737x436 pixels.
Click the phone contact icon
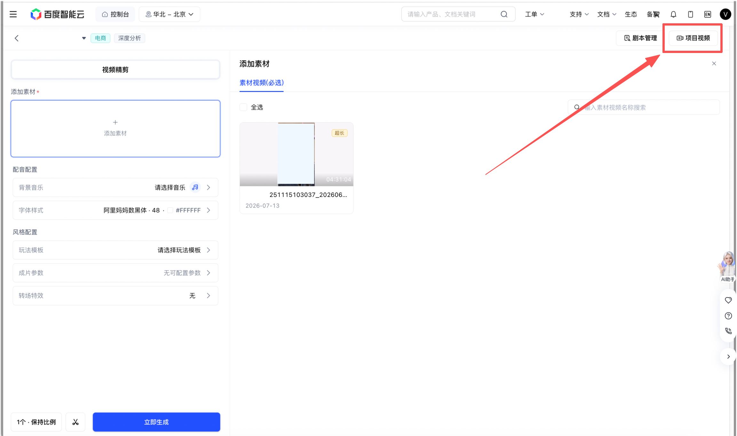pos(728,331)
